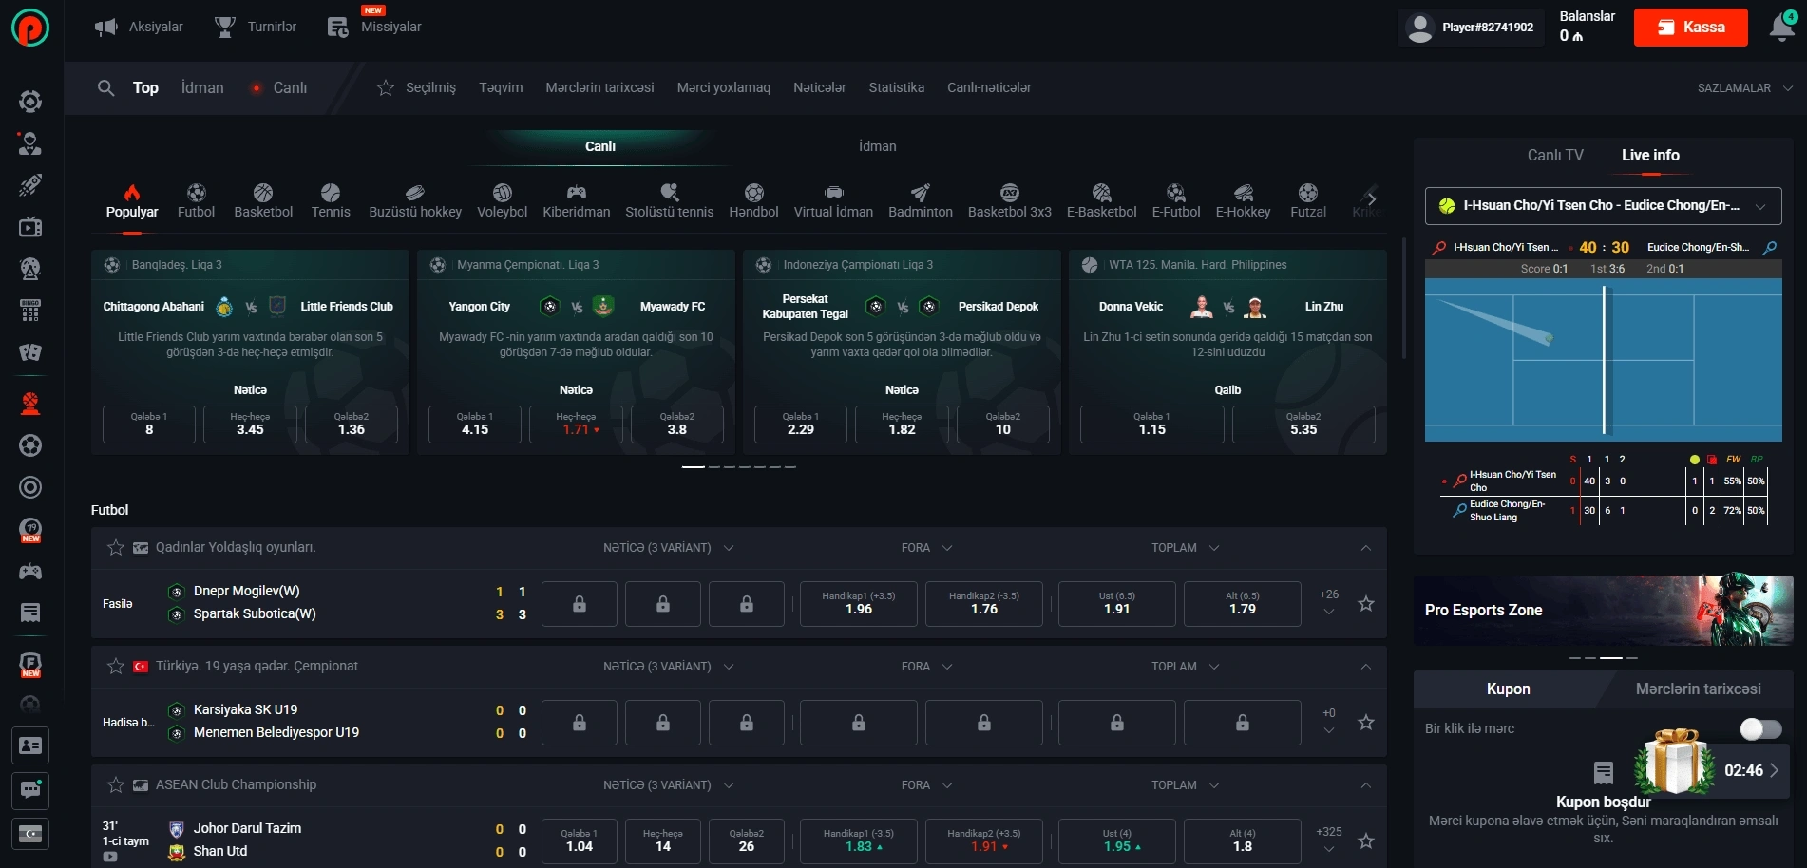This screenshot has height=868, width=1807.
Task: Click the first carousel page indicator
Action: tap(693, 467)
